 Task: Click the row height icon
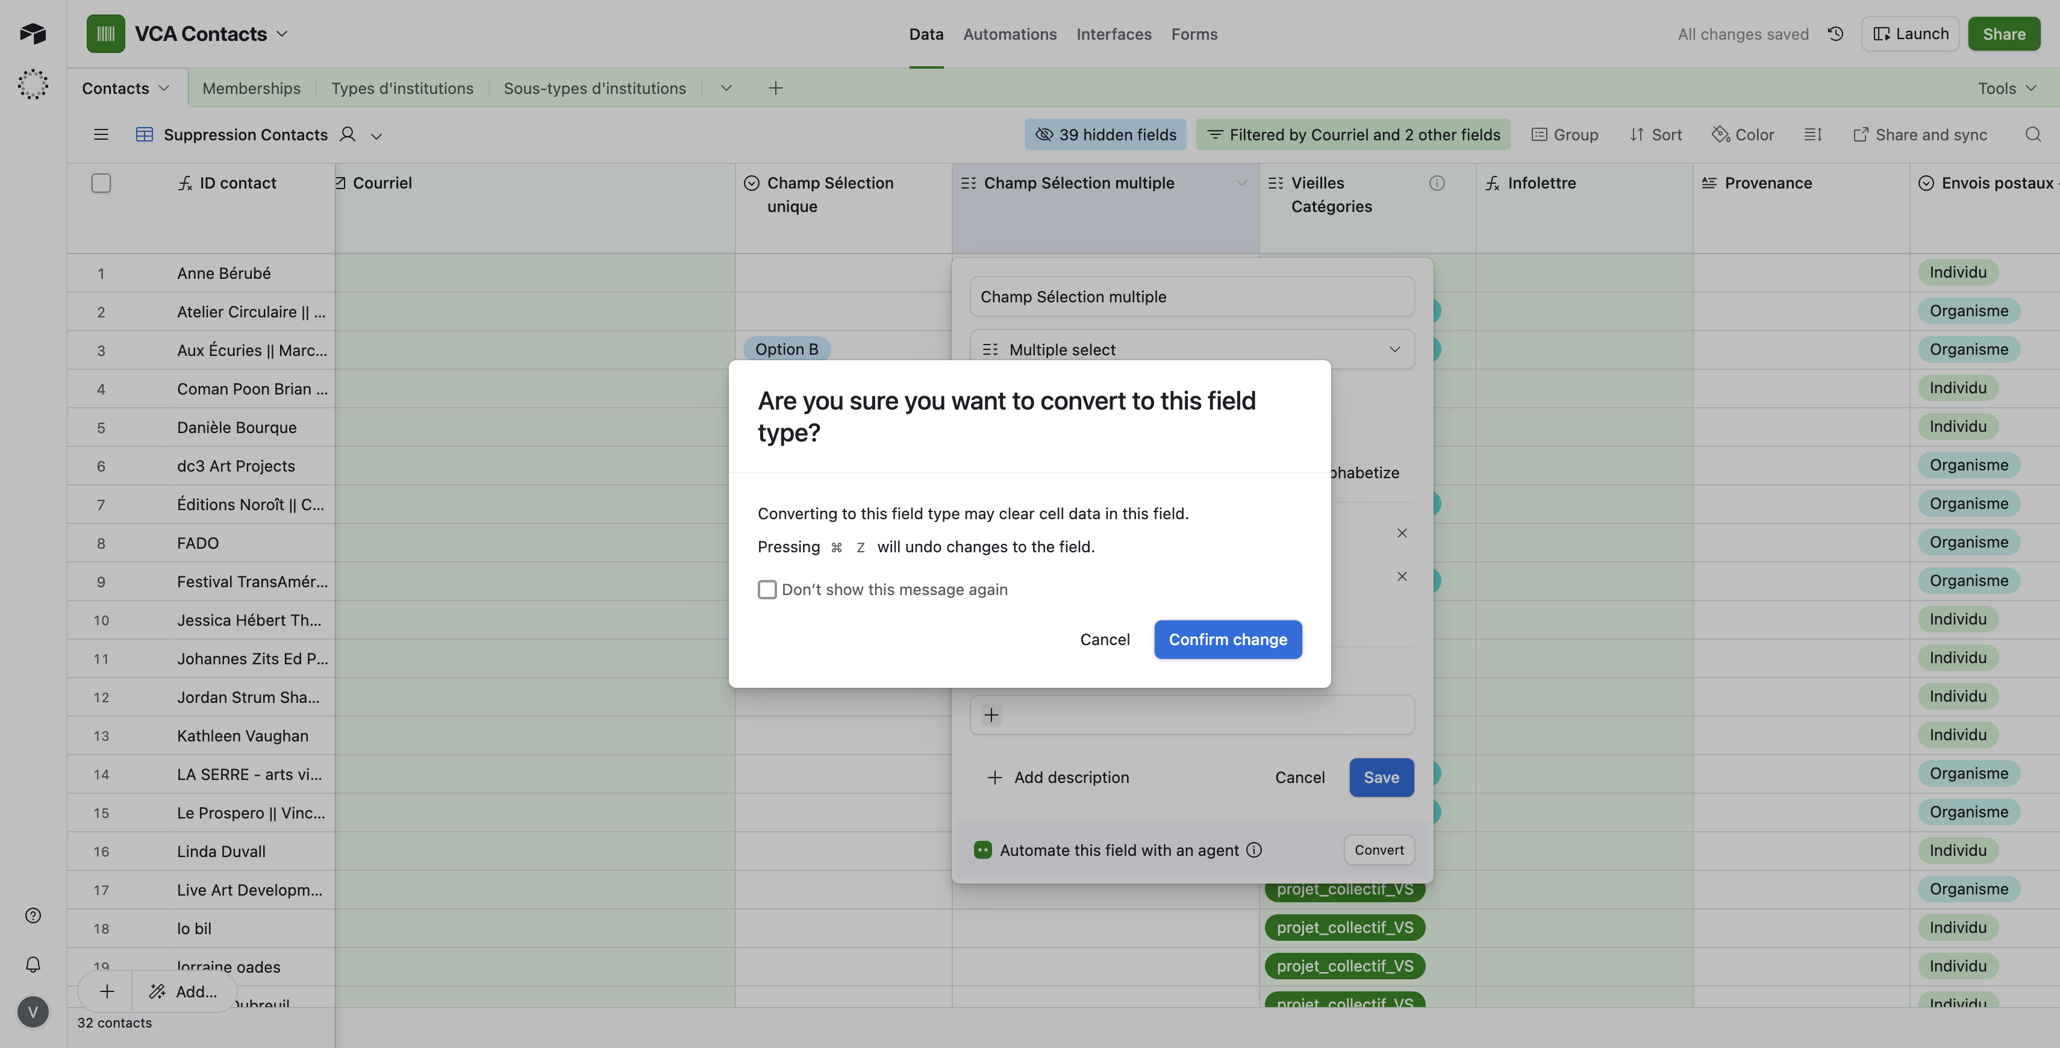coord(1813,134)
